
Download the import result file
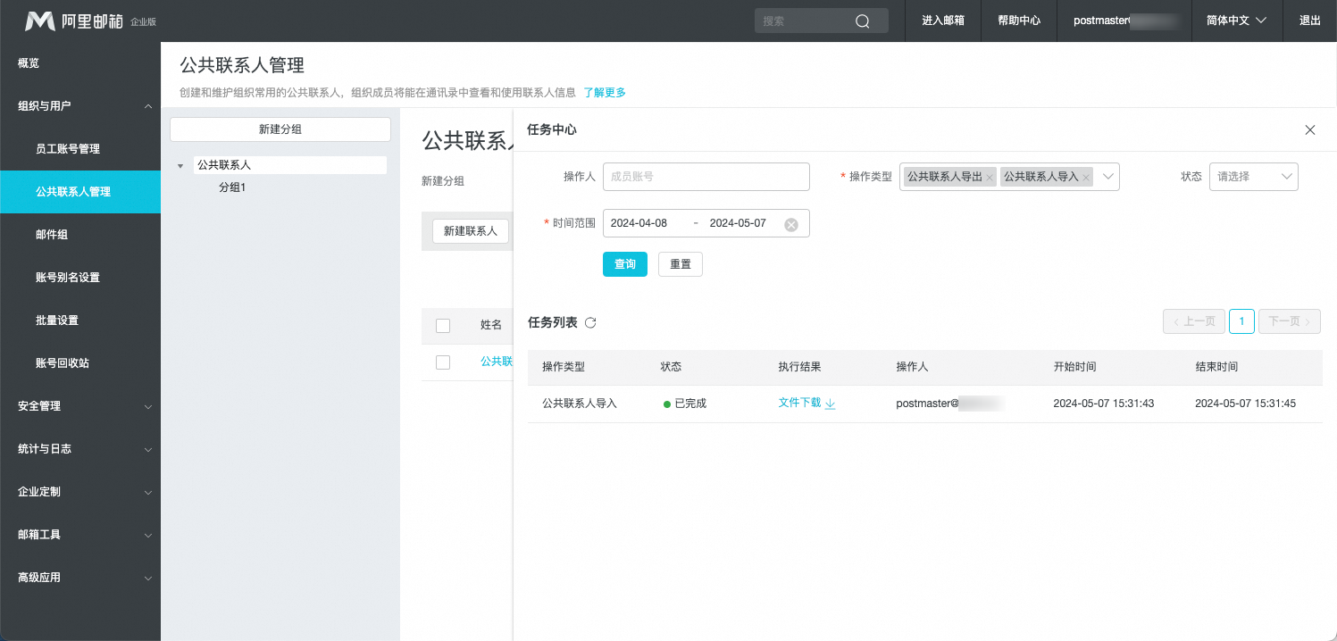(806, 403)
